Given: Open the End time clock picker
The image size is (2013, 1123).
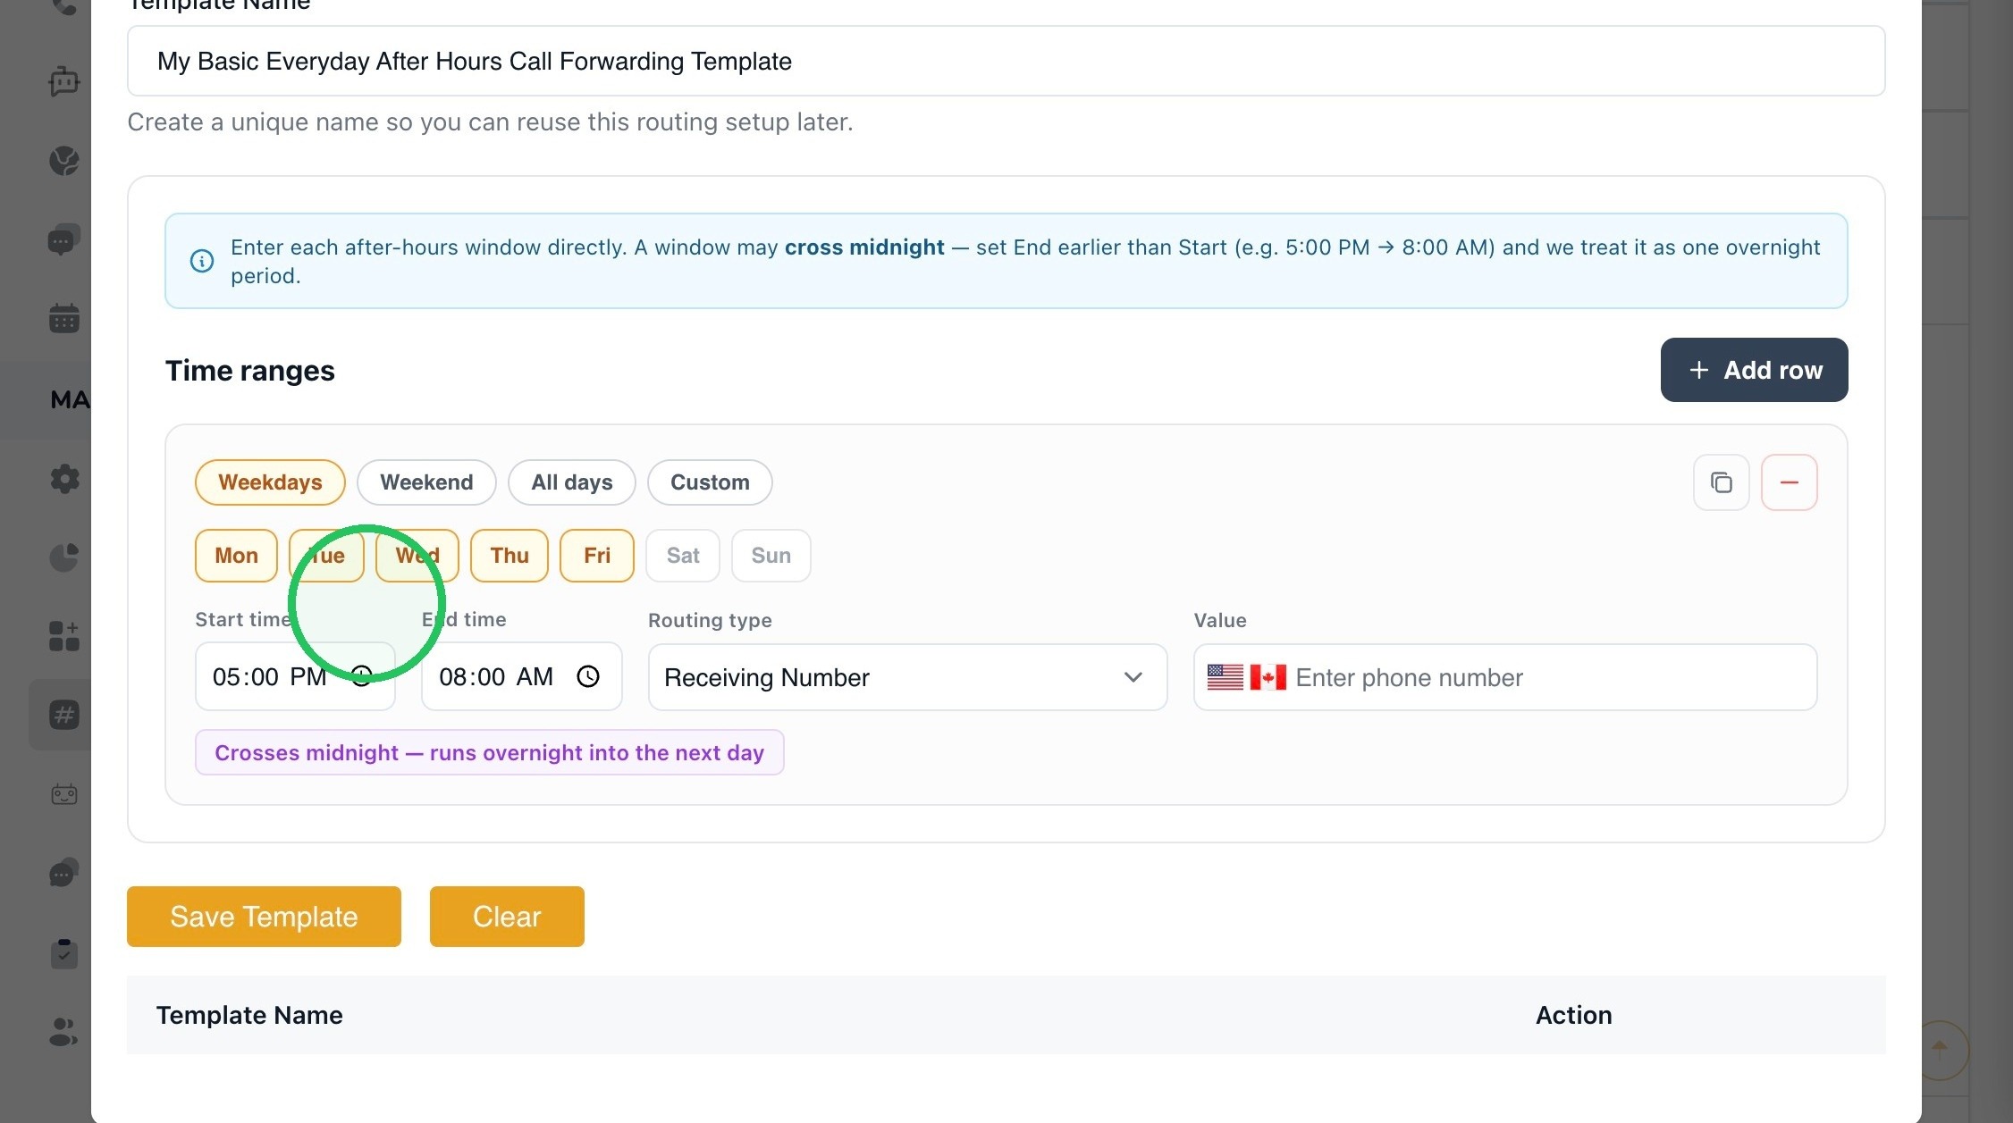Looking at the screenshot, I should 588,676.
